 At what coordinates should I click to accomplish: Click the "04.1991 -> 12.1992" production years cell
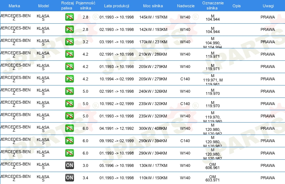coord(117,128)
